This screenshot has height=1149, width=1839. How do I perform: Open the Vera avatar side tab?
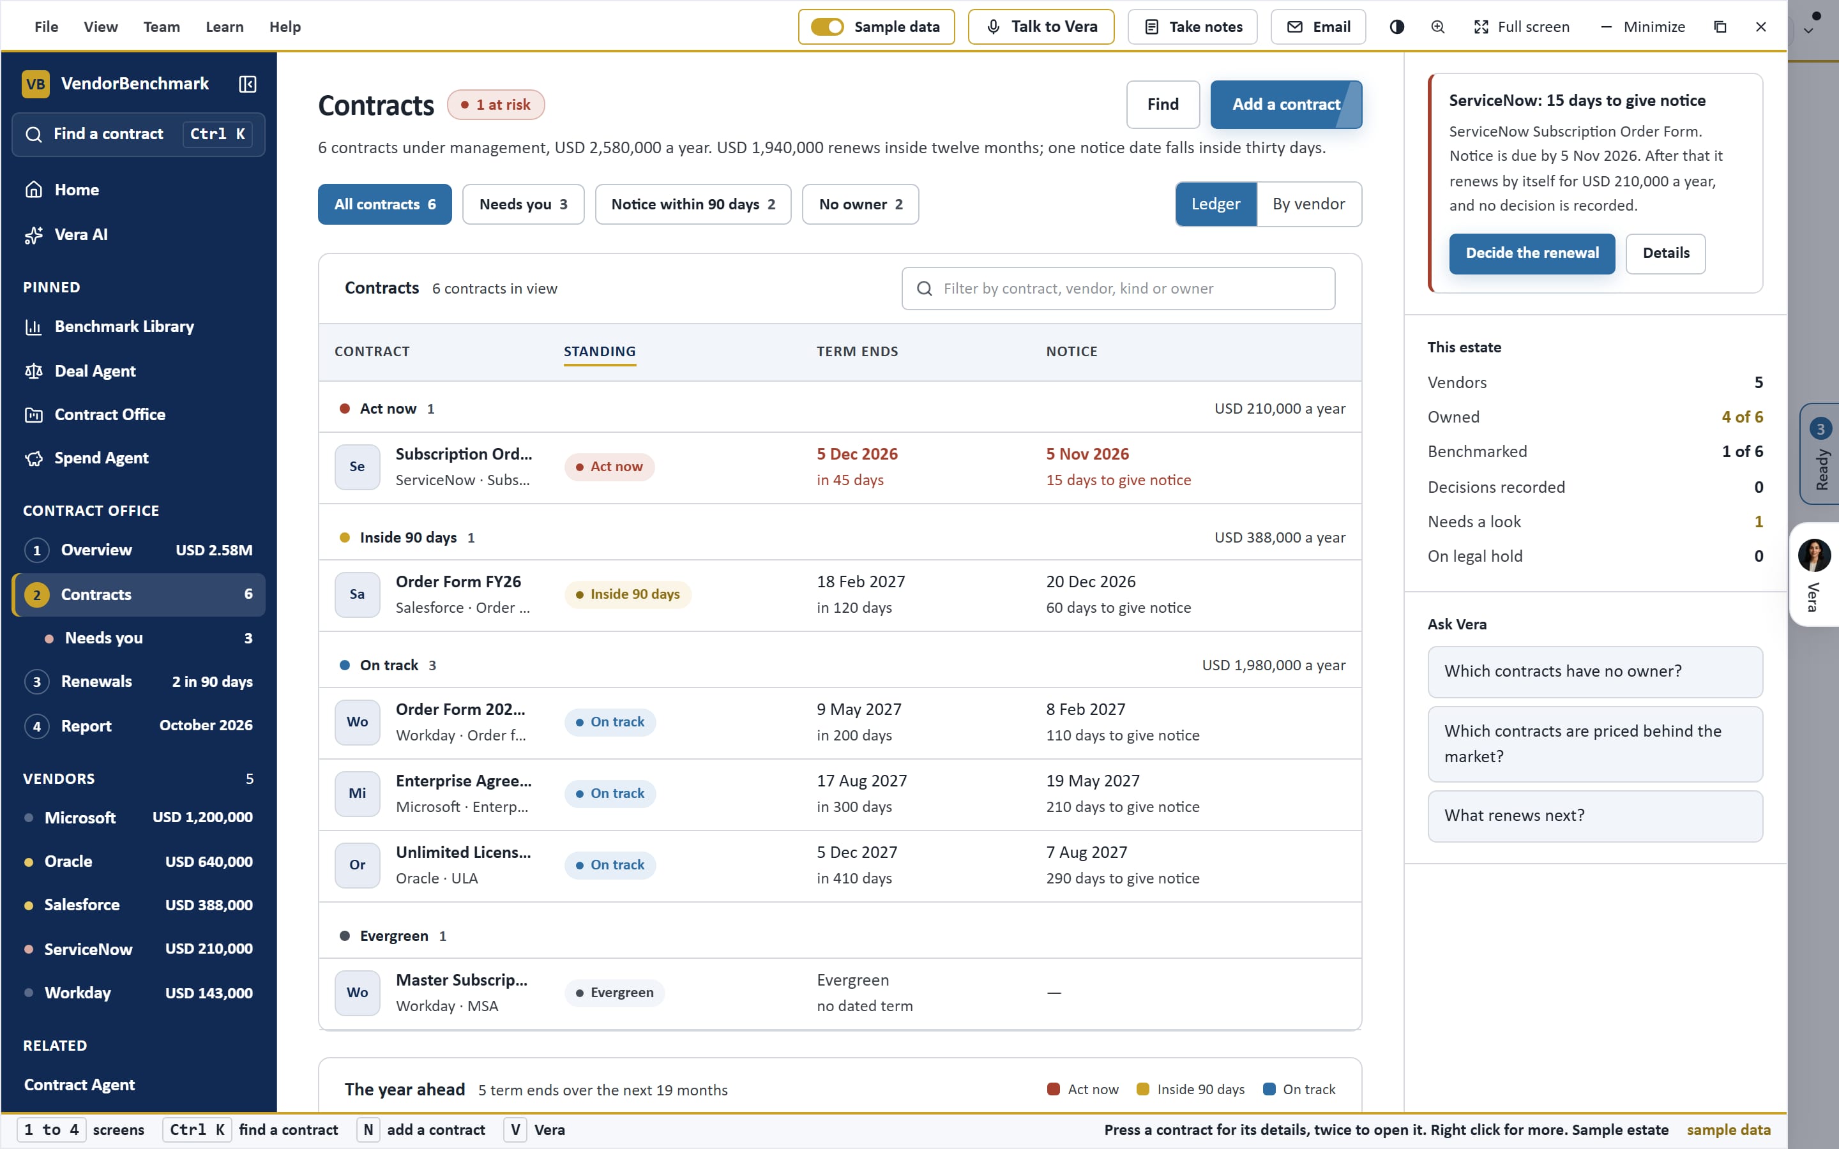[1815, 574]
